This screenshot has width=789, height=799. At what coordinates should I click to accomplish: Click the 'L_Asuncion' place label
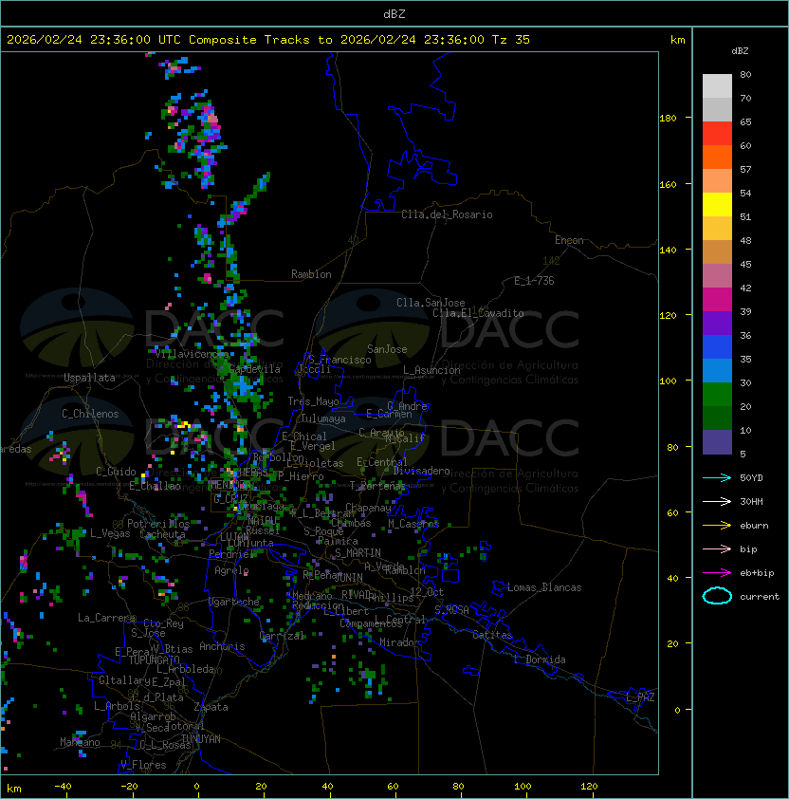[x=431, y=370]
